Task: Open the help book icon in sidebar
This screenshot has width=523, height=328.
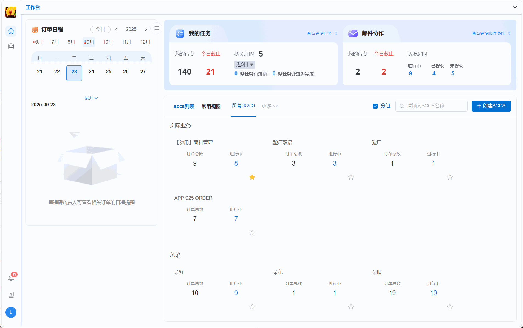Action: coord(11,295)
